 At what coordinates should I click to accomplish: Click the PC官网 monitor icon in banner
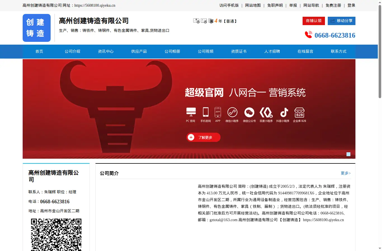click(191, 112)
